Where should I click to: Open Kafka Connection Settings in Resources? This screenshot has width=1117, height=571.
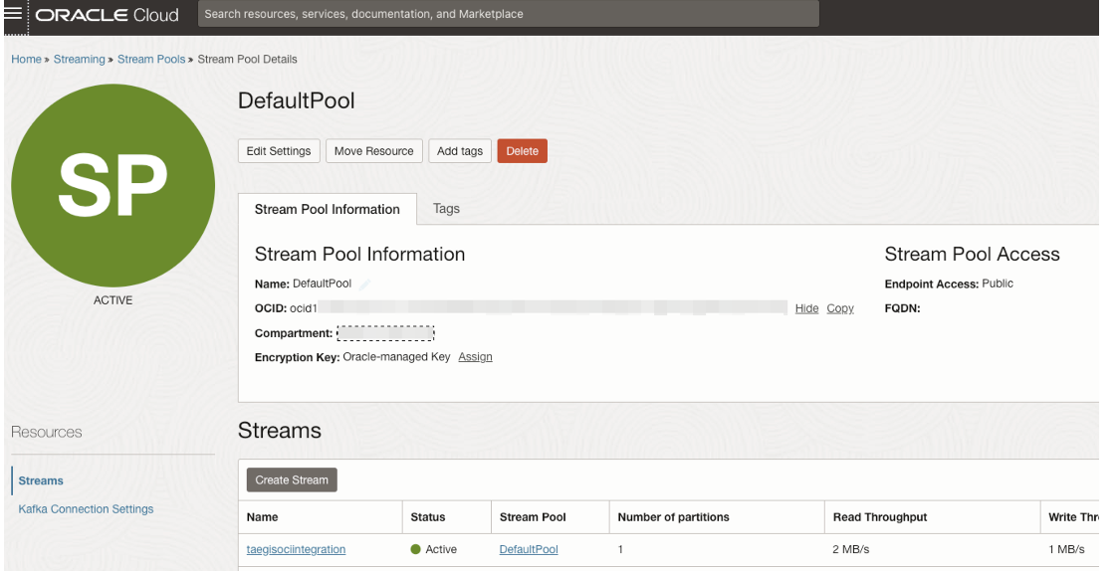click(x=86, y=509)
